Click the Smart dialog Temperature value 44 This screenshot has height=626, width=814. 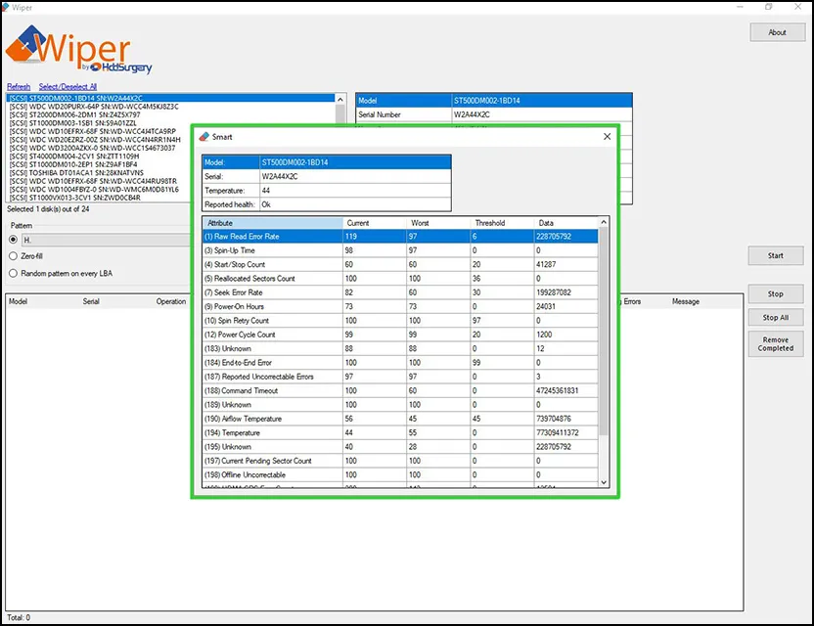(x=266, y=191)
